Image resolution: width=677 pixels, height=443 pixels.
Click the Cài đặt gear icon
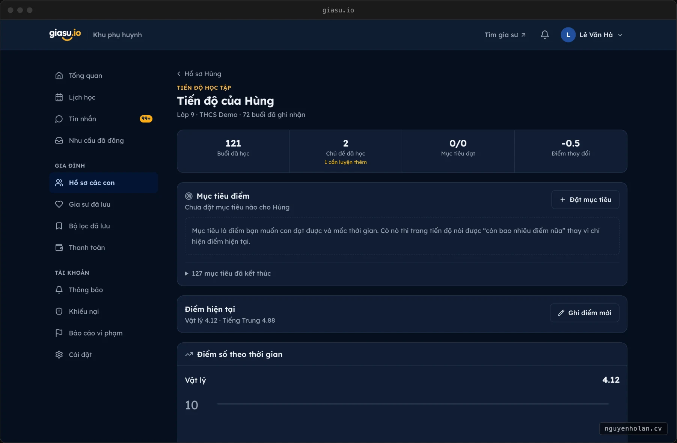point(59,355)
